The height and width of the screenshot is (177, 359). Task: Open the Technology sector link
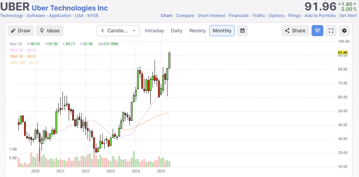point(12,16)
